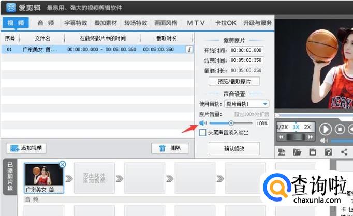Edit the 结束时间 field
Image resolution: width=353 pixels, height=216 pixels.
[x=246, y=60]
